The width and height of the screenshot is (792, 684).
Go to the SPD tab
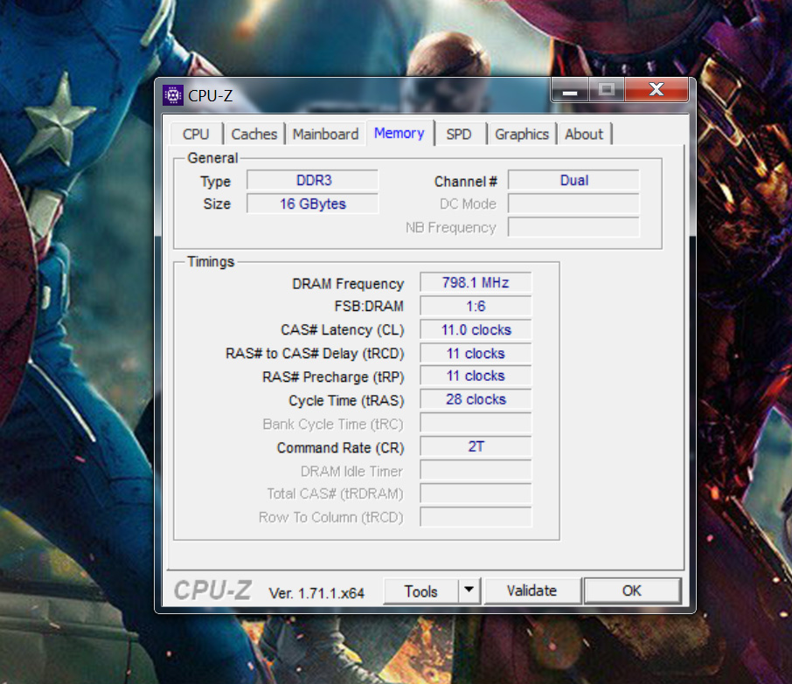pos(459,135)
